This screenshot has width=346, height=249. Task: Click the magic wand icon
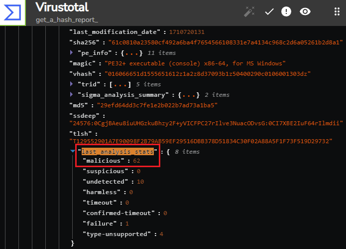click(x=249, y=11)
